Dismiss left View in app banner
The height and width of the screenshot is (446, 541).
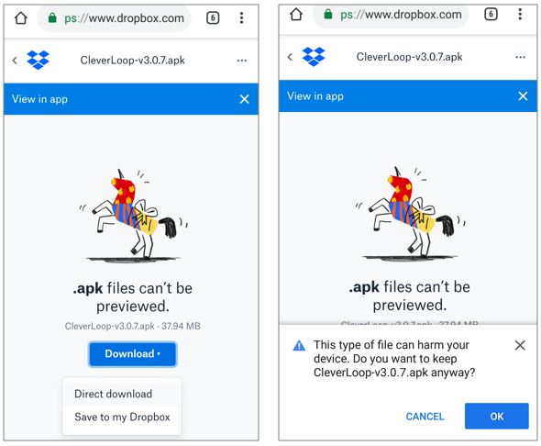(244, 99)
